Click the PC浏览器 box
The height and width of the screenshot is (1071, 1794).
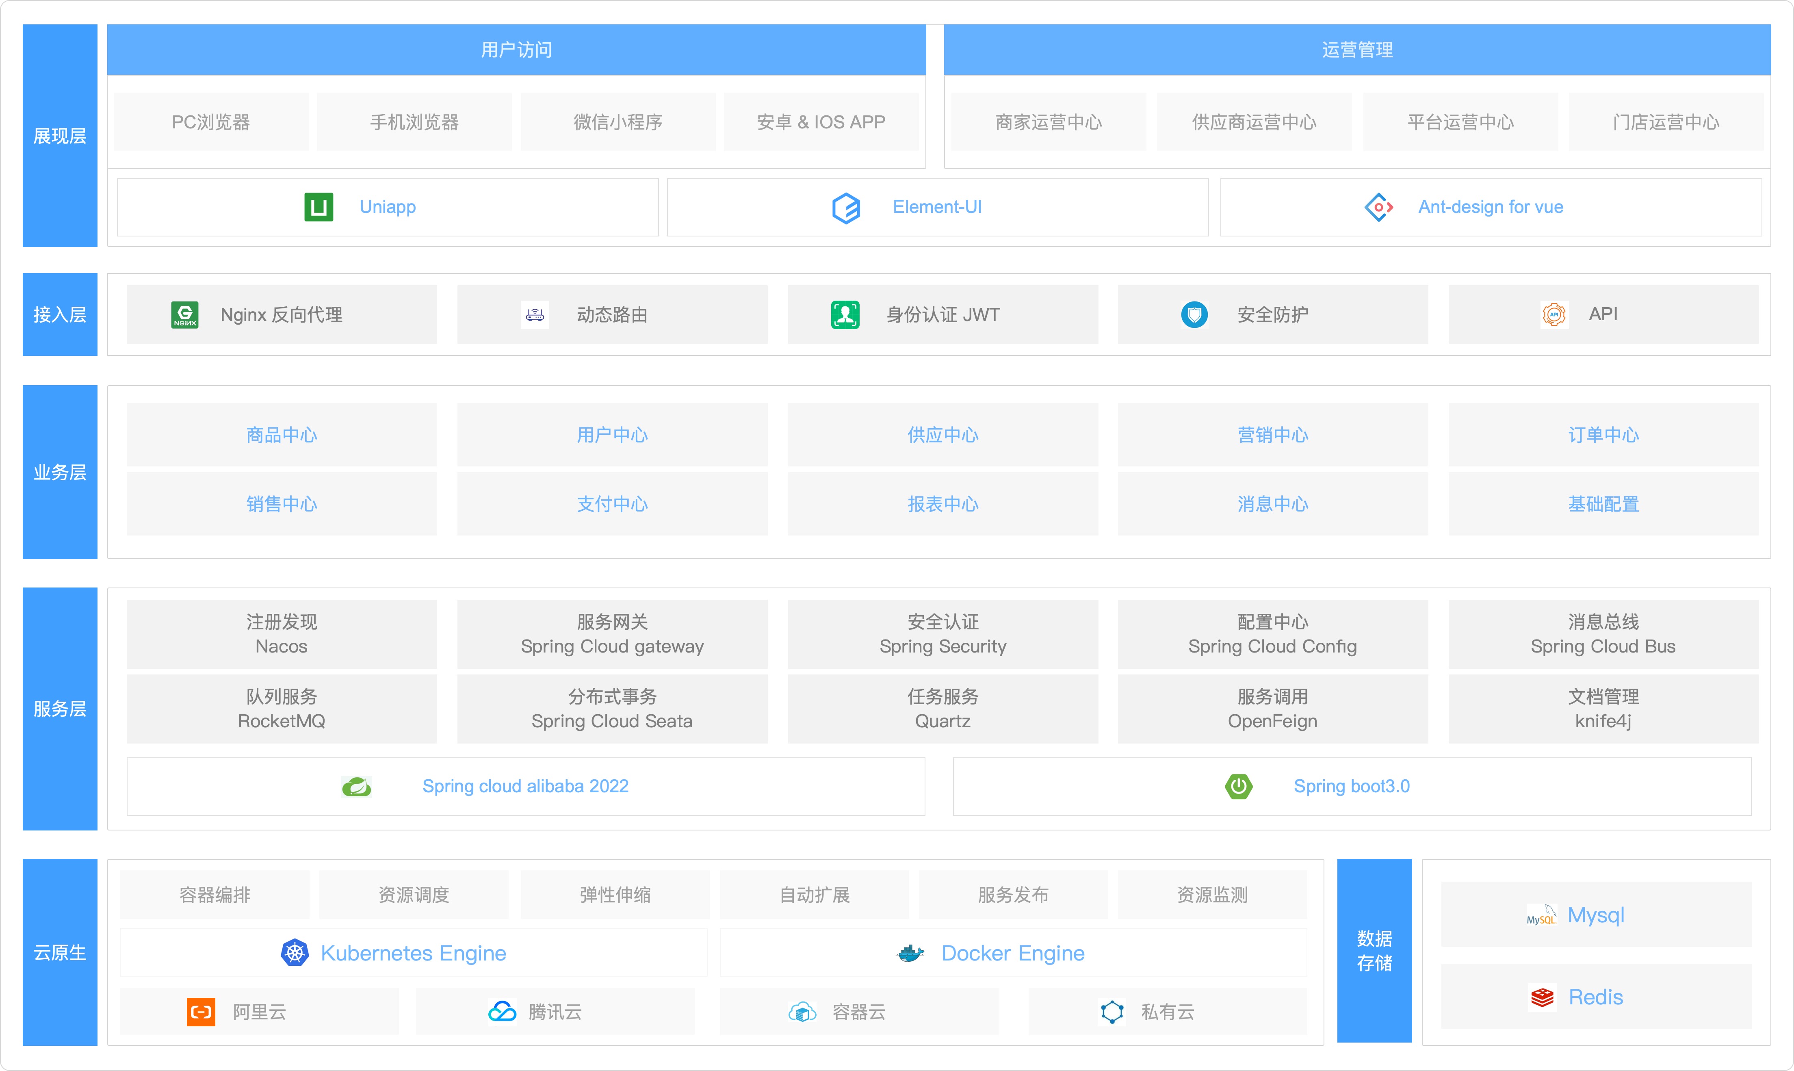point(211,122)
